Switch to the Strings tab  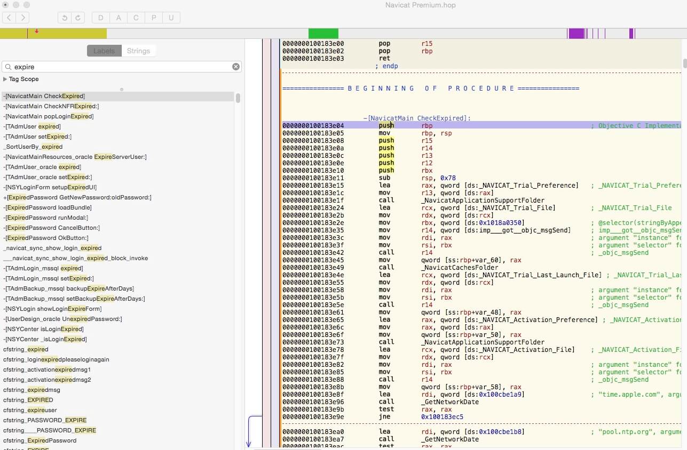(x=138, y=51)
